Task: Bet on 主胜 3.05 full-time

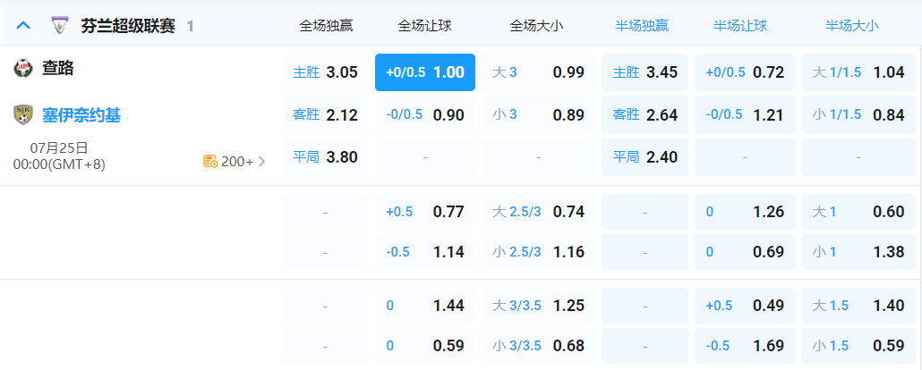Action: coord(325,72)
